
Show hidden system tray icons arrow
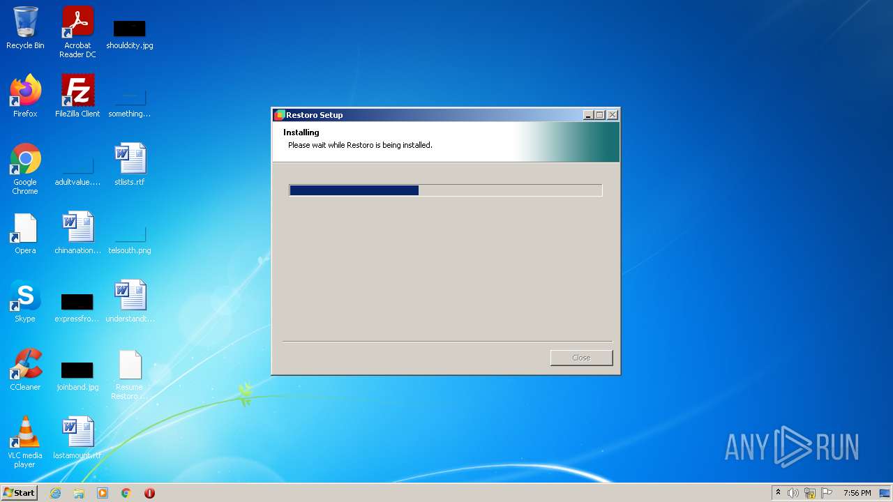click(778, 493)
